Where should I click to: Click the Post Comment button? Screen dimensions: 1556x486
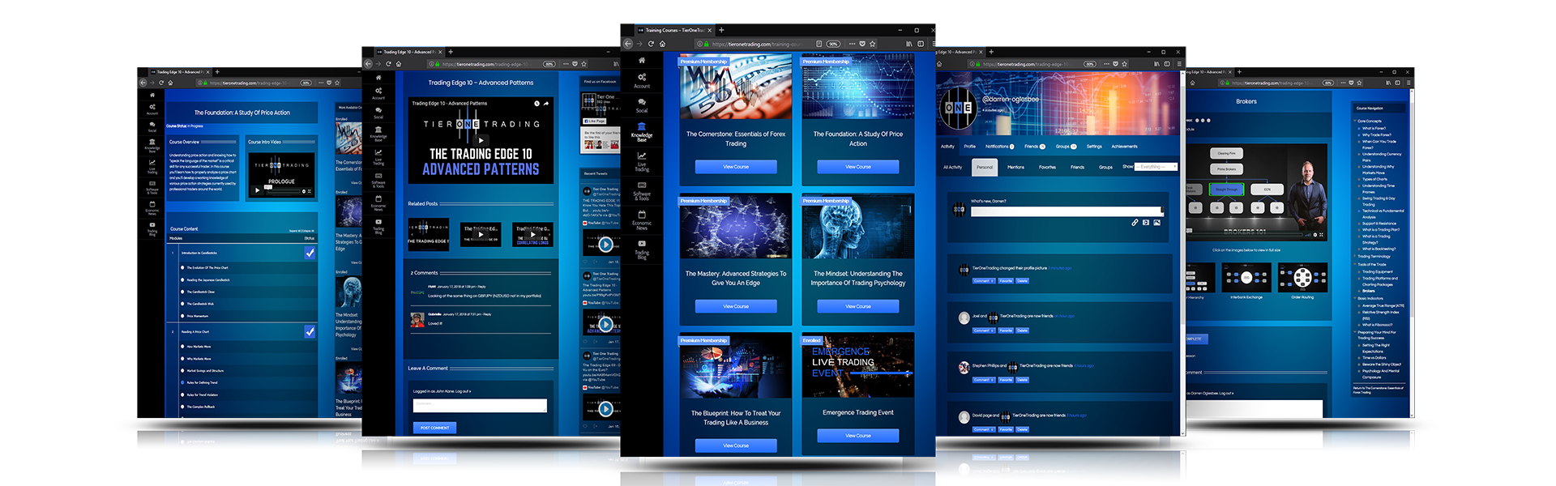[x=434, y=428]
